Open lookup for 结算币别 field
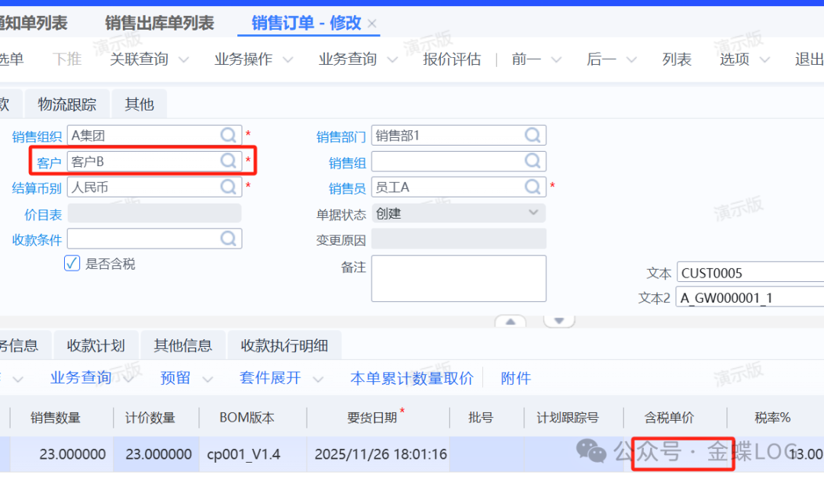Image resolution: width=824 pixels, height=484 pixels. pyautogui.click(x=228, y=187)
